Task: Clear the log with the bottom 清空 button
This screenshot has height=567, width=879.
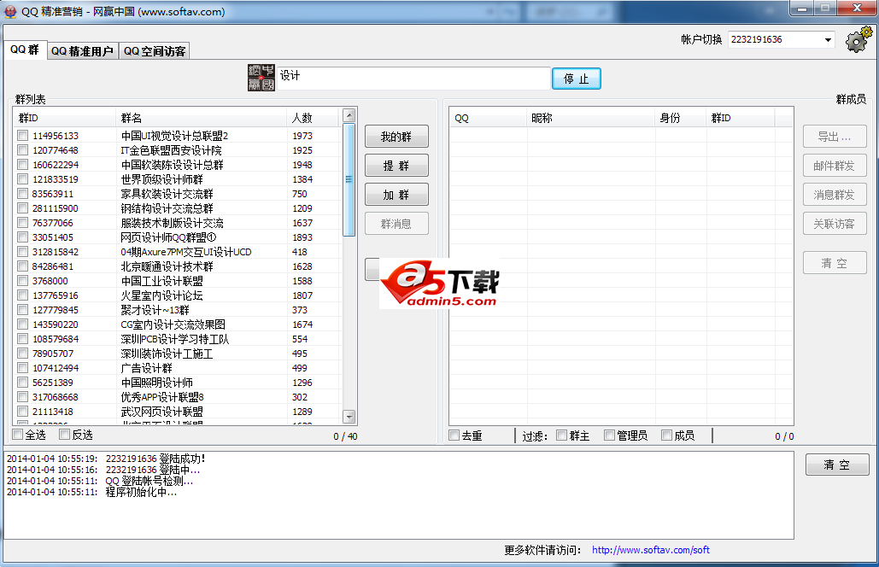Action: tap(837, 465)
